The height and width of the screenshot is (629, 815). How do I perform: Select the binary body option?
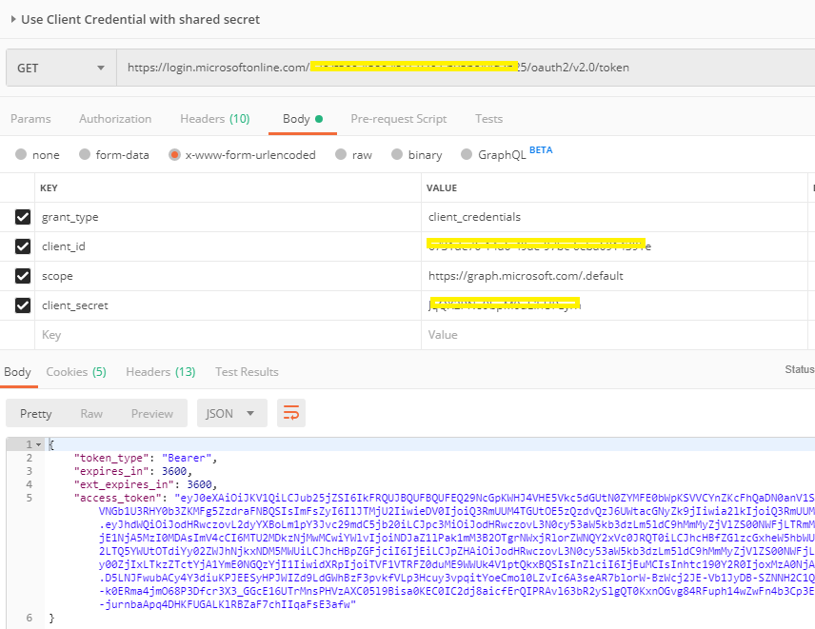397,154
